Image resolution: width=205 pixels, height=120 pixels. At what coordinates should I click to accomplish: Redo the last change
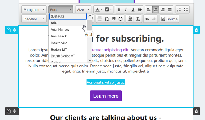tap(154, 19)
